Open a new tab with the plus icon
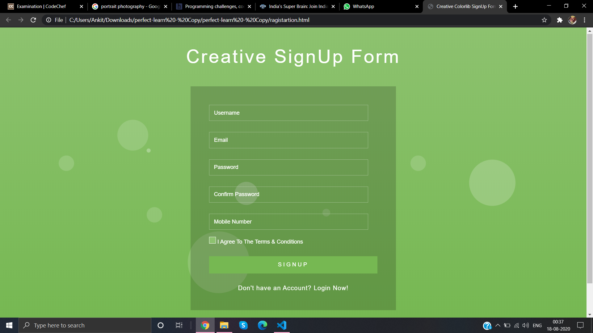This screenshot has height=333, width=593. coord(515,6)
